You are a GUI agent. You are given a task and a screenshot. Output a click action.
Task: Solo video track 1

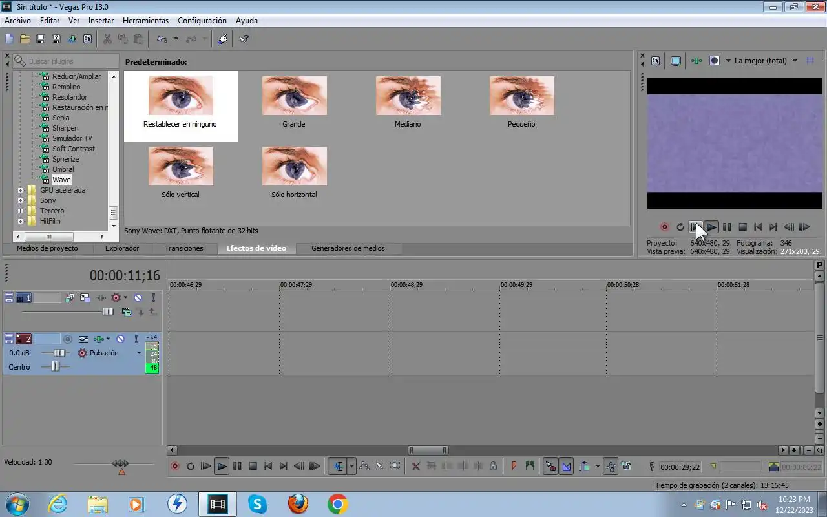(154, 298)
